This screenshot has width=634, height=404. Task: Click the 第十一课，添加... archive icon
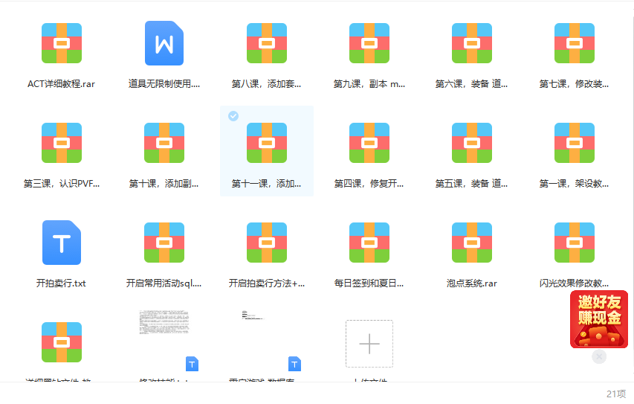pos(267,143)
